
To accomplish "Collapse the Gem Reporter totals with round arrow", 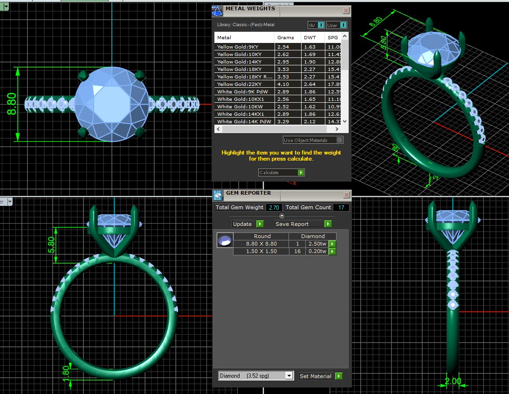I will pyautogui.click(x=282, y=216).
